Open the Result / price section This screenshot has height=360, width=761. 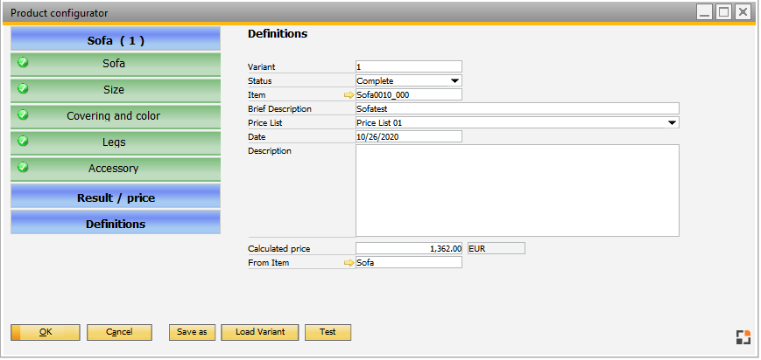[x=116, y=197]
